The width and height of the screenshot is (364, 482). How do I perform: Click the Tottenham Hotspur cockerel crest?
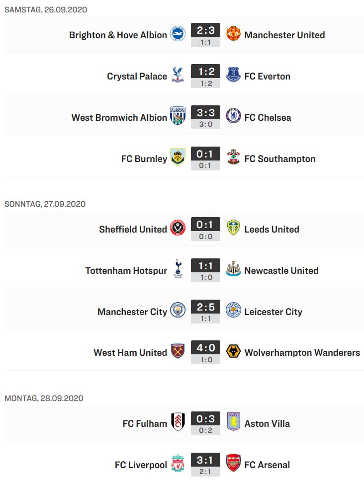tap(178, 269)
